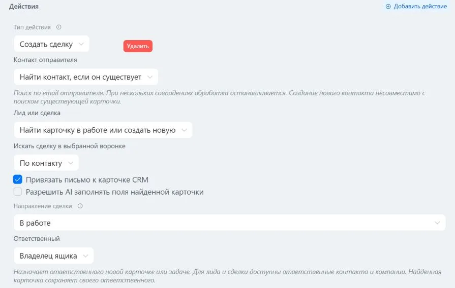
Task: Expand the В работе deal direction dropdown
Action: (229, 223)
